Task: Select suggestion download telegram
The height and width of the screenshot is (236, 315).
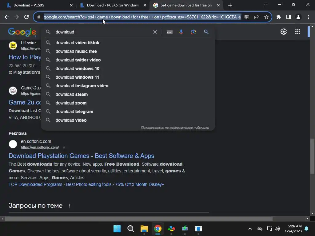Action: (128, 112)
